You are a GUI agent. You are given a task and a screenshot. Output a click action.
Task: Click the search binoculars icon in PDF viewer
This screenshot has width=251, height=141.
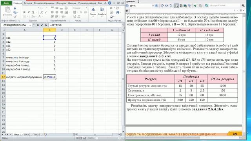pyautogui.click(x=243, y=5)
